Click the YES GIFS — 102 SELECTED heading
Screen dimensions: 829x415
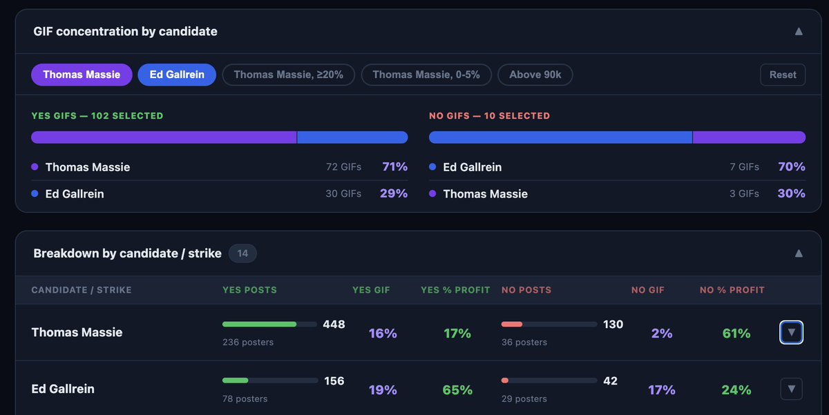coord(97,116)
